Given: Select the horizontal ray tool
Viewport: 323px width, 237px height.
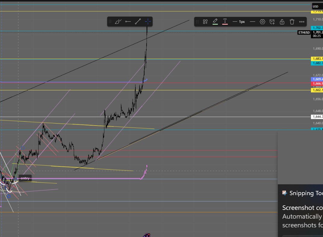Looking at the screenshot, I should click(x=128, y=22).
